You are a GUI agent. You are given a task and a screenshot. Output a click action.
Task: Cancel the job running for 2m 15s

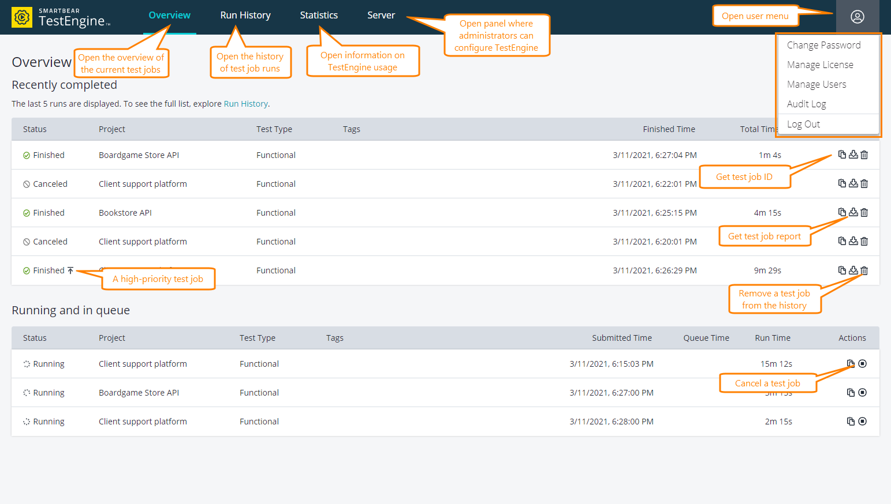pyautogui.click(x=862, y=421)
